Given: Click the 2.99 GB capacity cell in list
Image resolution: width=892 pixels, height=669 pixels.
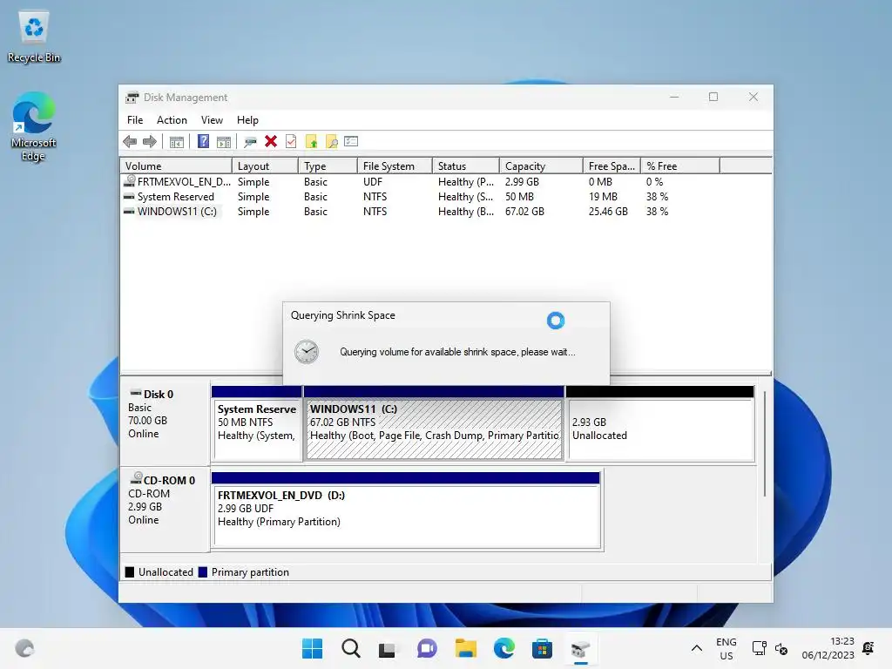Looking at the screenshot, I should pos(522,182).
